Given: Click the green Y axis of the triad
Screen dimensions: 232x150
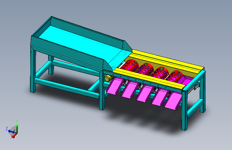Looking at the screenshot, I should coord(17,128).
